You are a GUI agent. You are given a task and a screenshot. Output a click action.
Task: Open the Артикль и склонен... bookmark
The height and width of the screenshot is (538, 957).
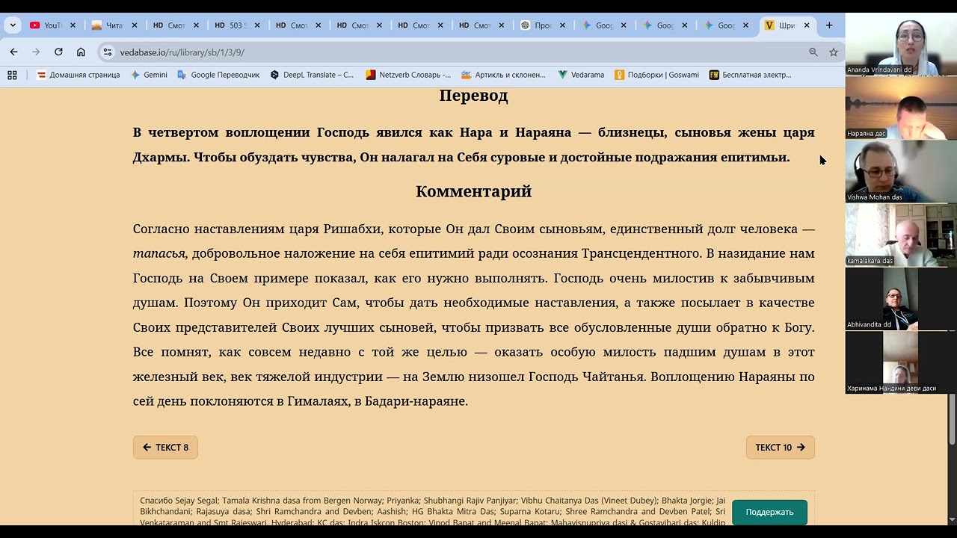pos(503,75)
